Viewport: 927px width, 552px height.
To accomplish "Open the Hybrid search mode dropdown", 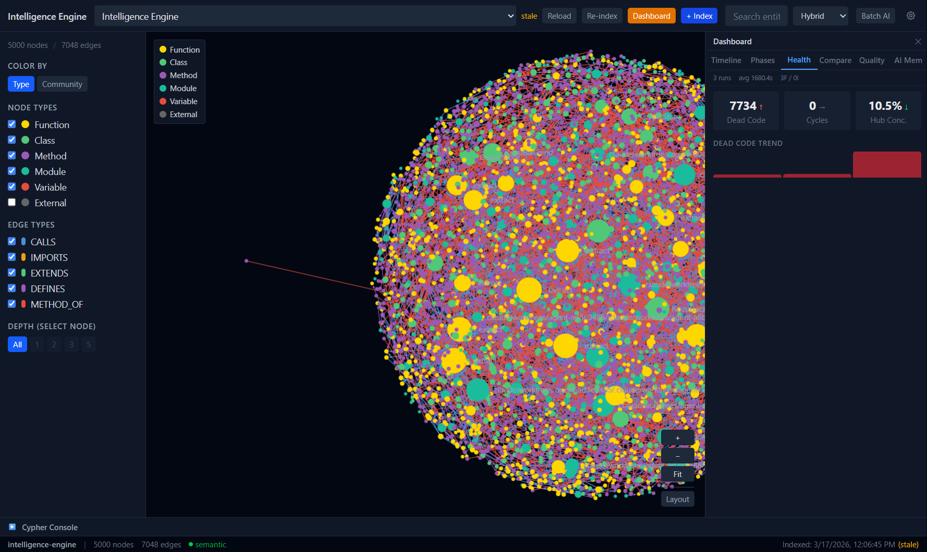I will 820,16.
